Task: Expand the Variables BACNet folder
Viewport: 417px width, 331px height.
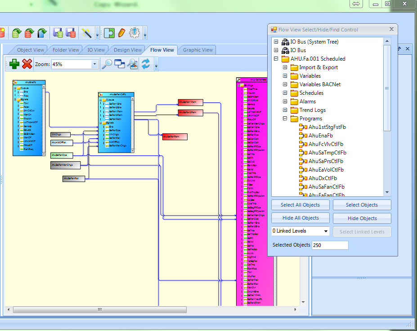Action: coord(285,84)
